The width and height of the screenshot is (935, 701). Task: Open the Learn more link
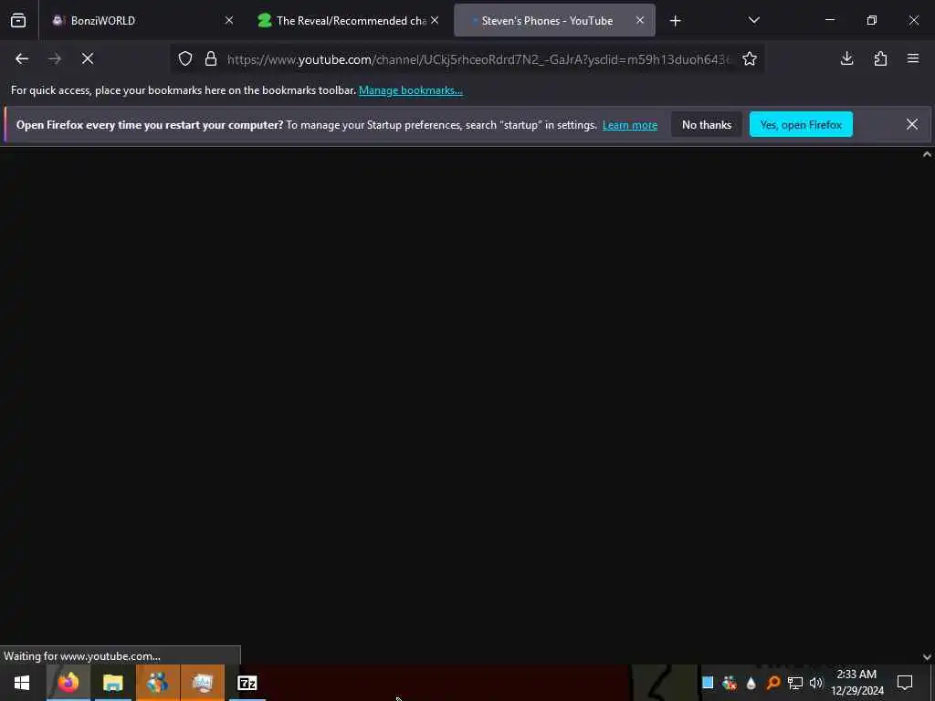[630, 125]
